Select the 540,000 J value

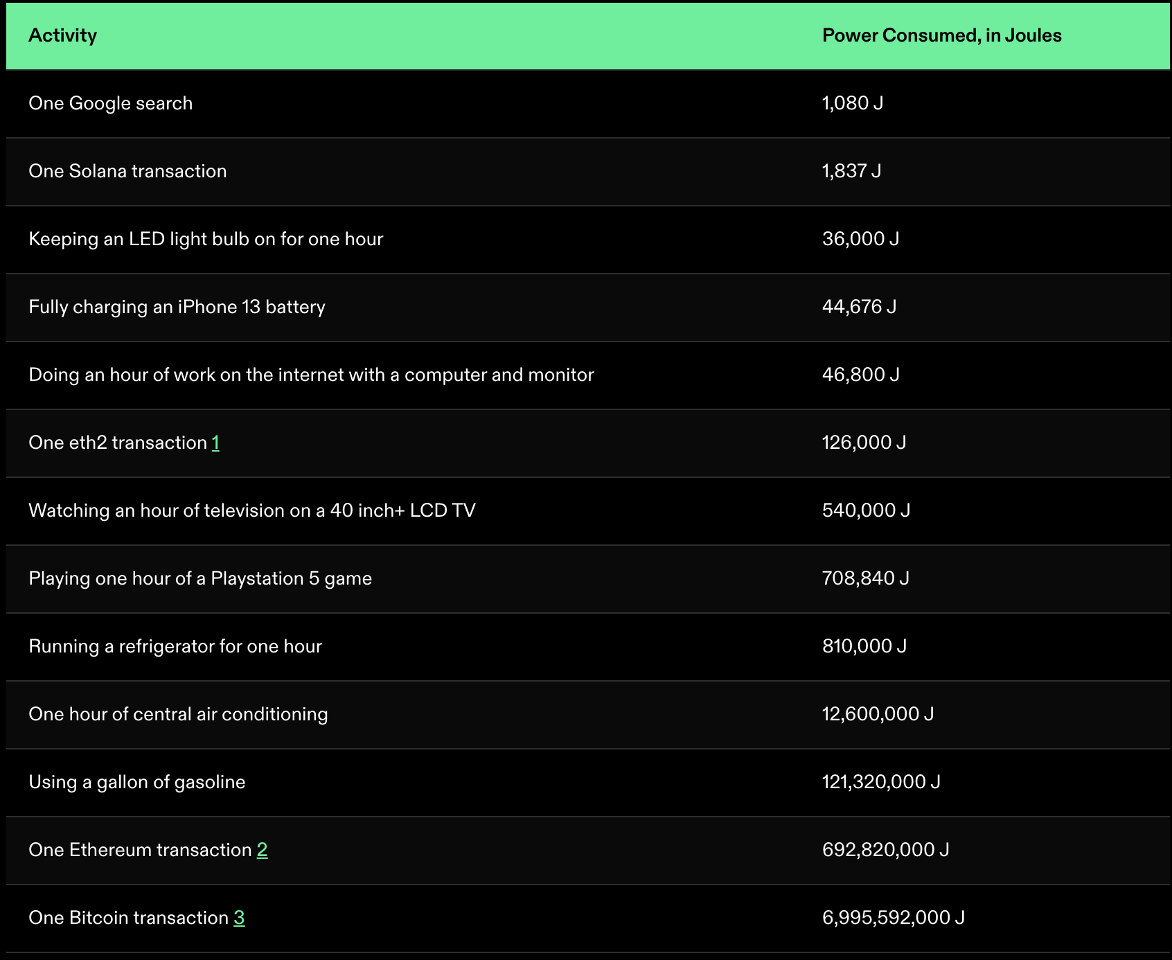867,510
